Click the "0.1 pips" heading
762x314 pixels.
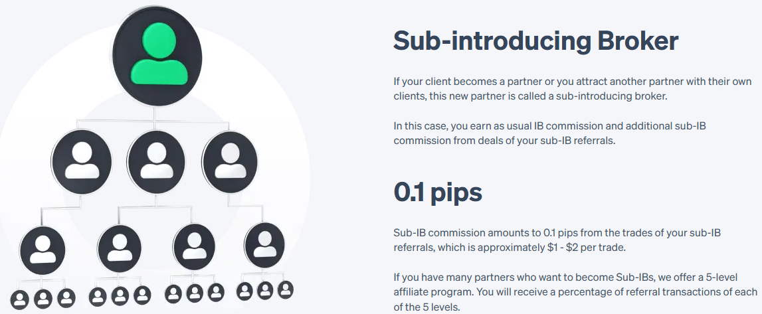click(437, 192)
